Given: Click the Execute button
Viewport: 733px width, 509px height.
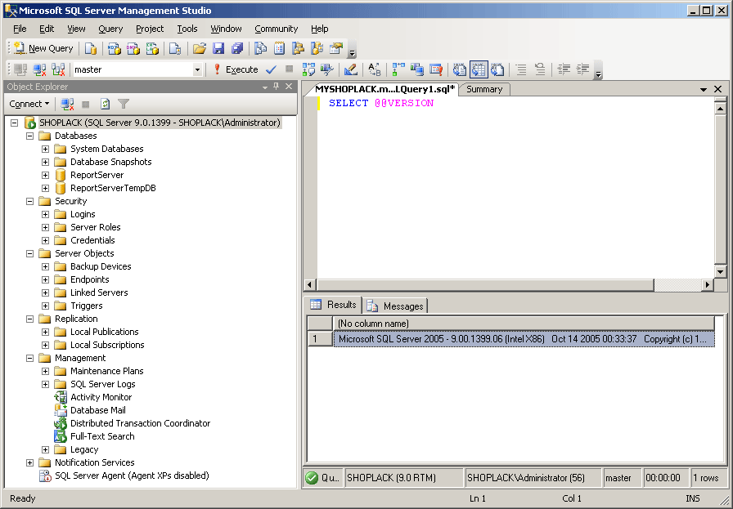Looking at the screenshot, I should click(235, 69).
